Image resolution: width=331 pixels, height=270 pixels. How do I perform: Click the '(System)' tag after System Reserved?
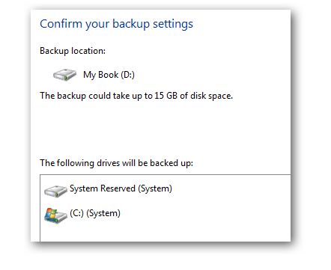tap(155, 188)
